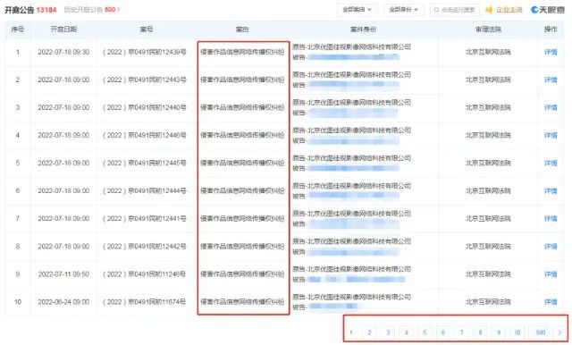Click the next-page arrow in pagination

point(560,332)
